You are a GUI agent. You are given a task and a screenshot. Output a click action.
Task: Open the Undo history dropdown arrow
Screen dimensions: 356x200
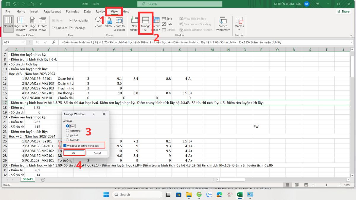[x=19, y=4]
